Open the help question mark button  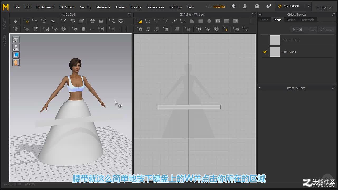pyautogui.click(x=257, y=6)
